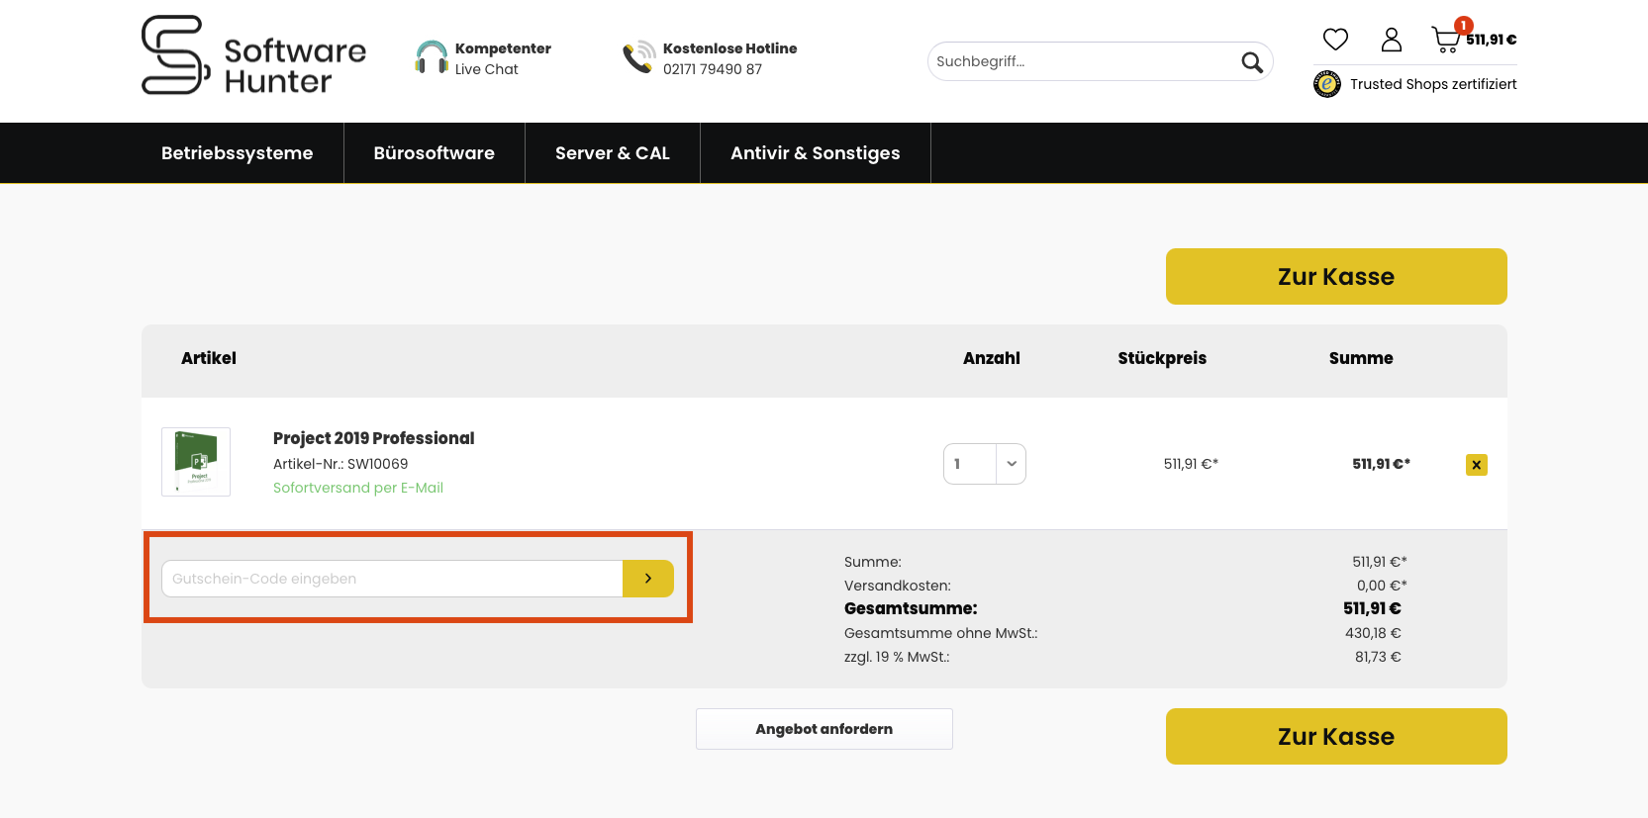
Task: Click the top Zur Kasse button
Action: coord(1336,276)
